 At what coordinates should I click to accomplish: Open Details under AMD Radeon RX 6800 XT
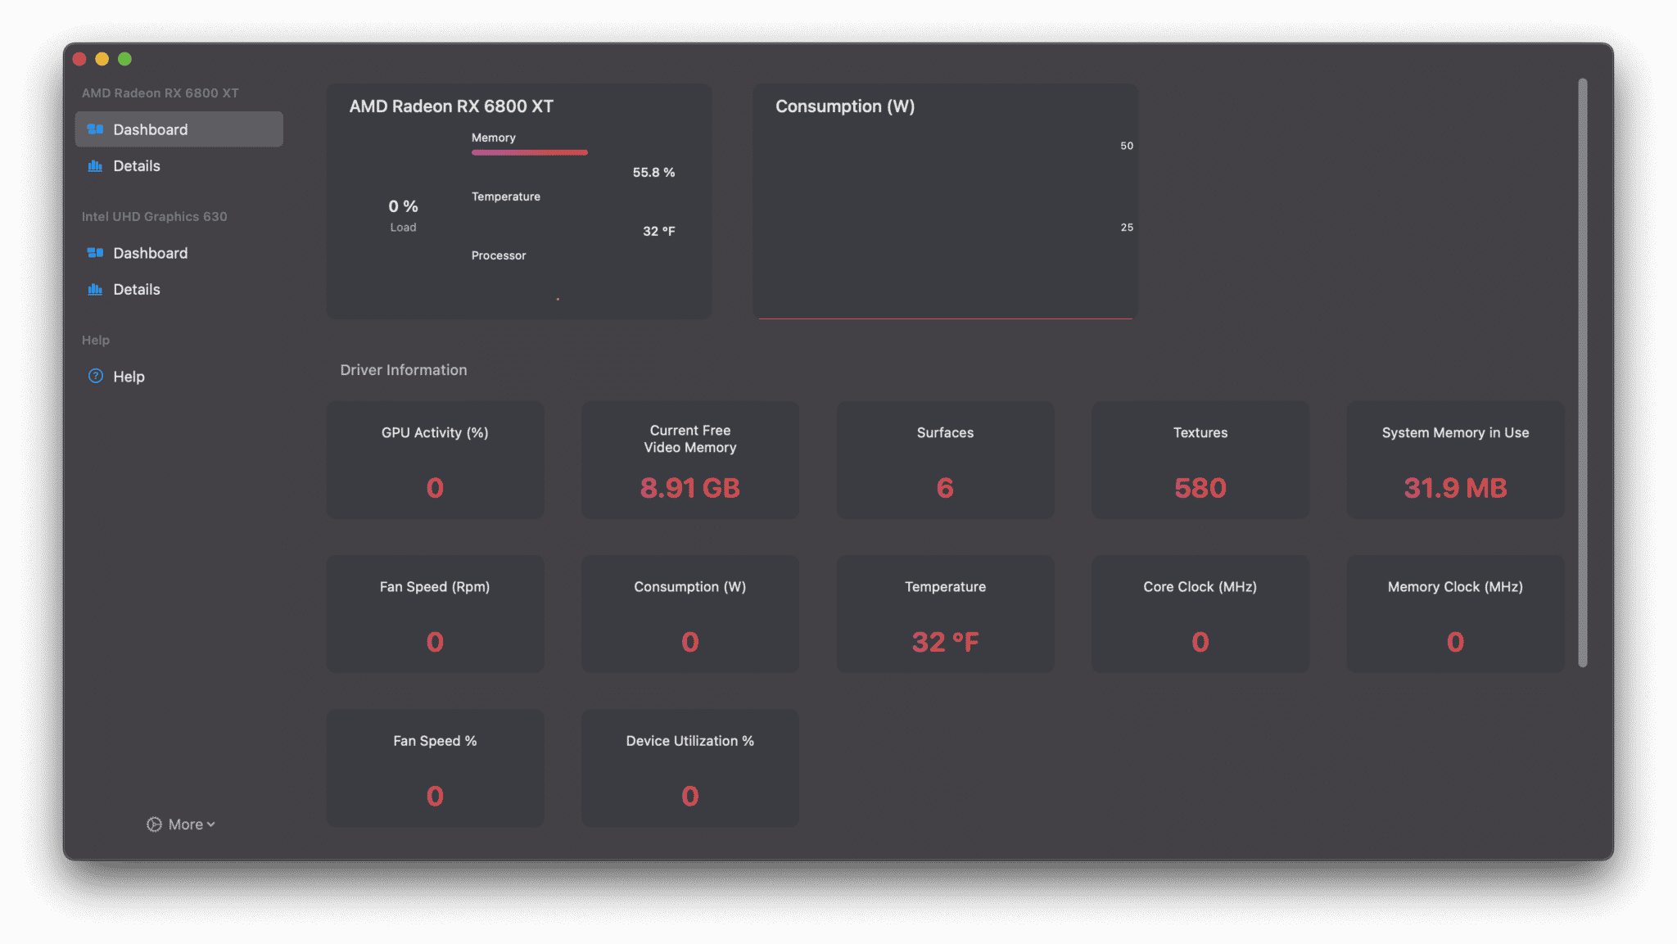pyautogui.click(x=137, y=166)
